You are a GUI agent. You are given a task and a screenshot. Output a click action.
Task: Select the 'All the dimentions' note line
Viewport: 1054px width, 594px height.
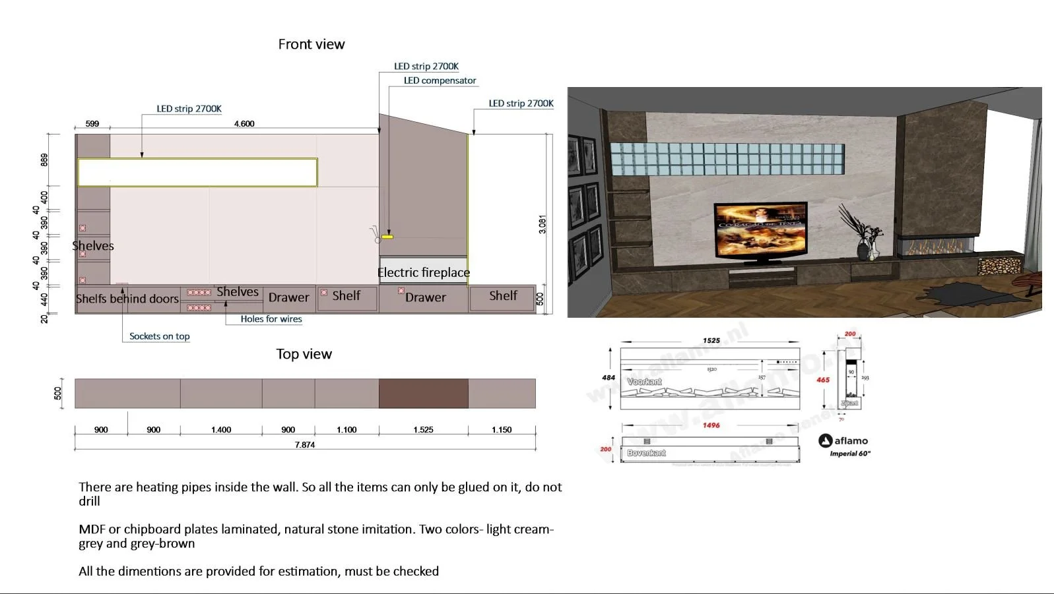tap(259, 572)
